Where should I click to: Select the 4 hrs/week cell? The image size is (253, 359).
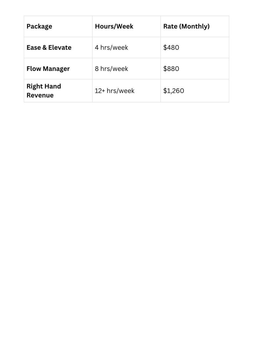pos(111,48)
